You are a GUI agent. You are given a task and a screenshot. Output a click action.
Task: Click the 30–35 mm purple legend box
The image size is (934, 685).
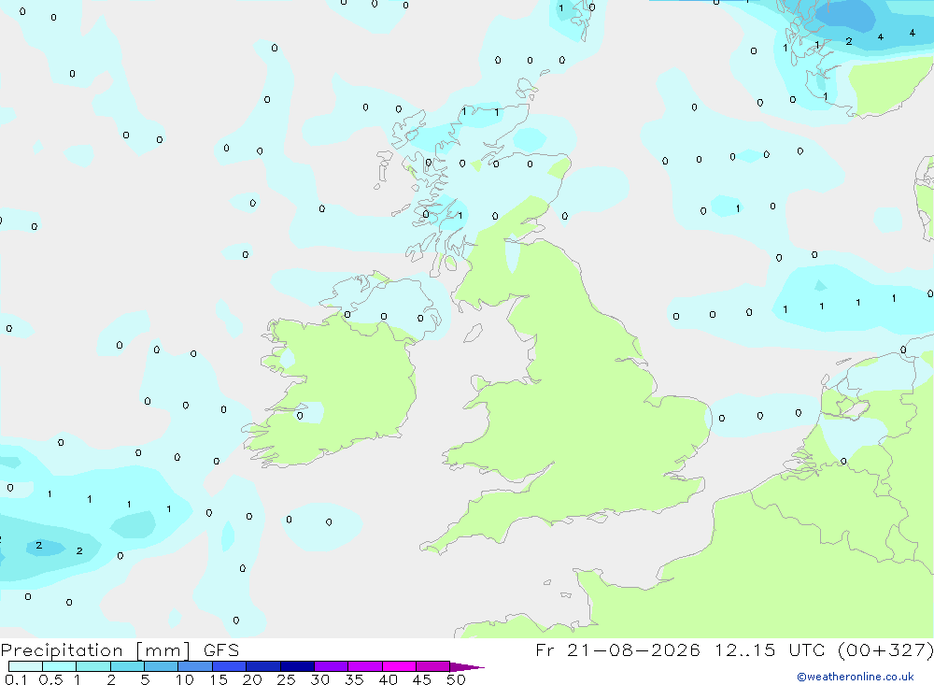coord(332,666)
